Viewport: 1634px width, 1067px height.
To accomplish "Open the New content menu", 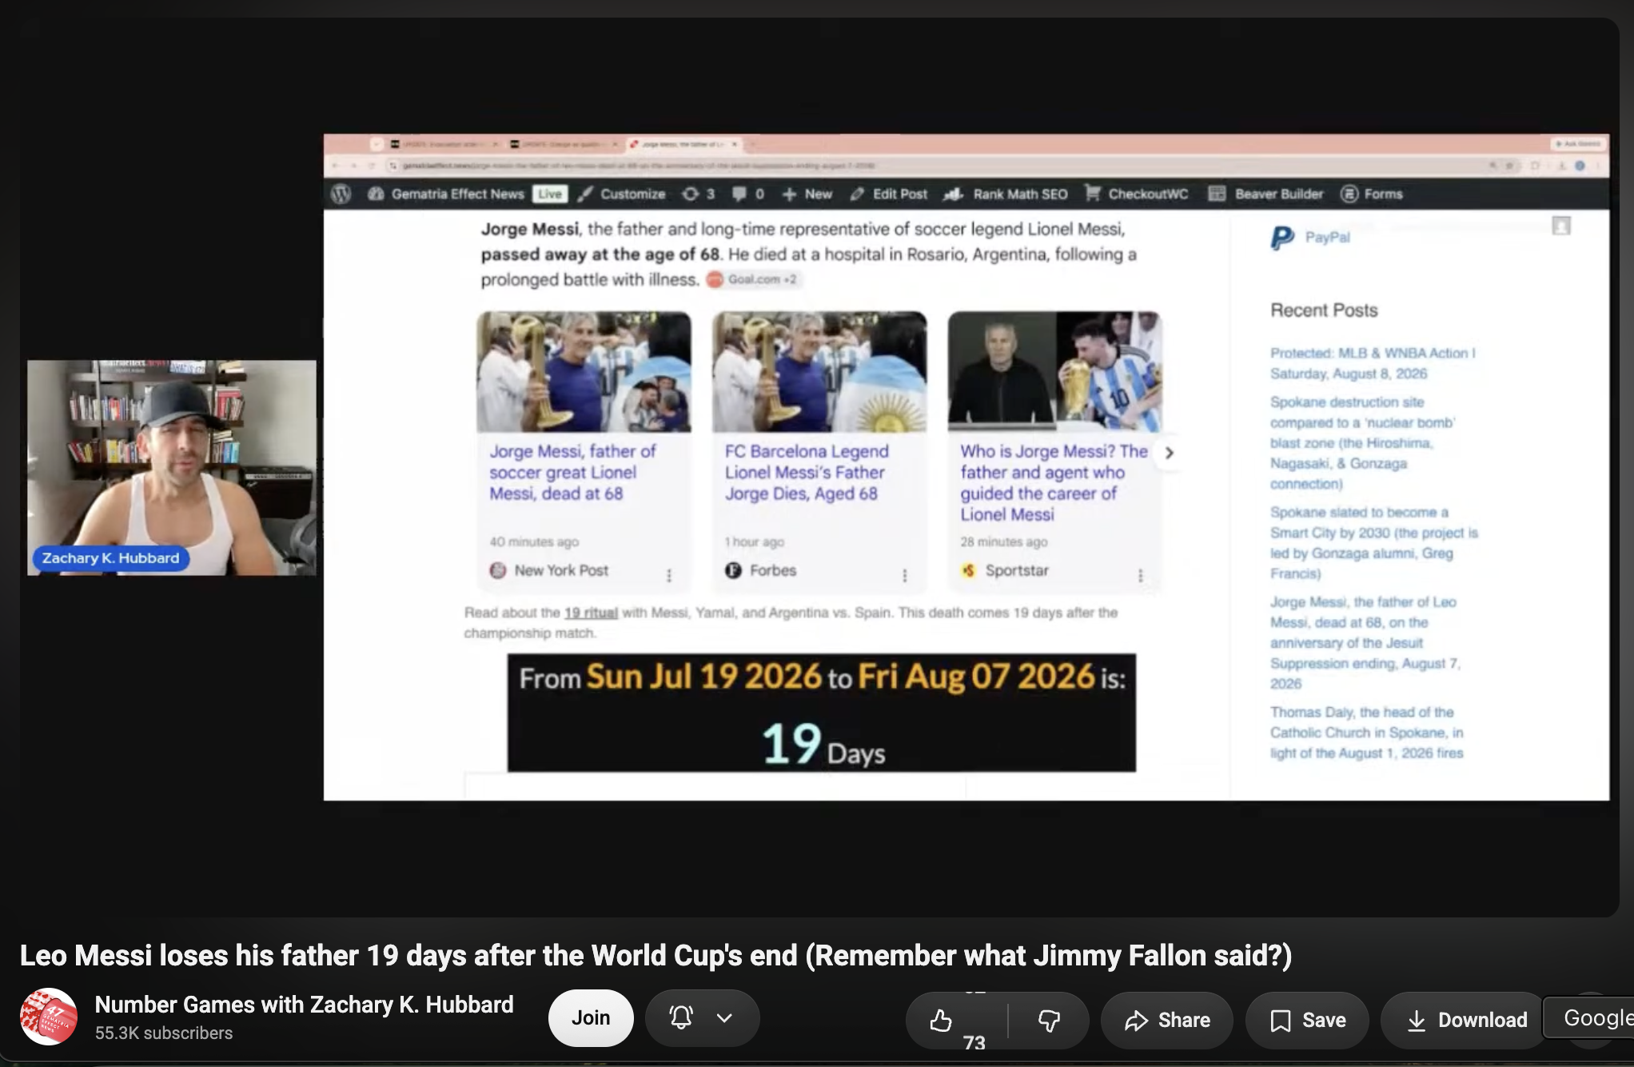I will coord(807,194).
